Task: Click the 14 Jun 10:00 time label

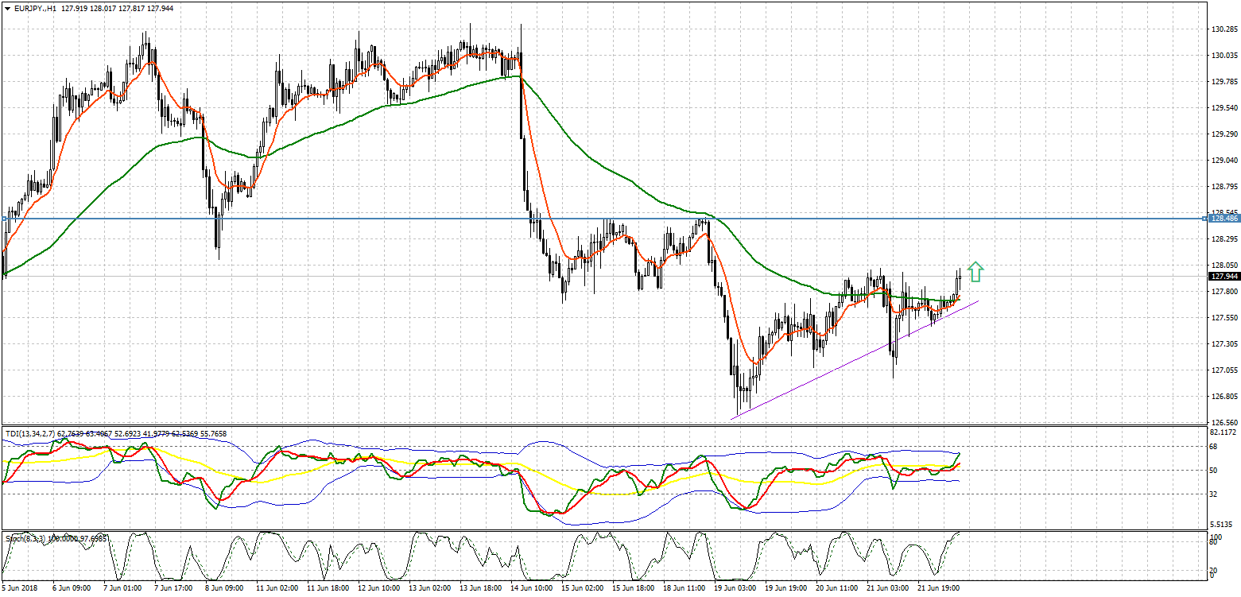Action: click(532, 588)
